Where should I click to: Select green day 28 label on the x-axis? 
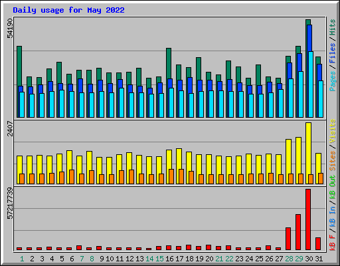coord(289,259)
